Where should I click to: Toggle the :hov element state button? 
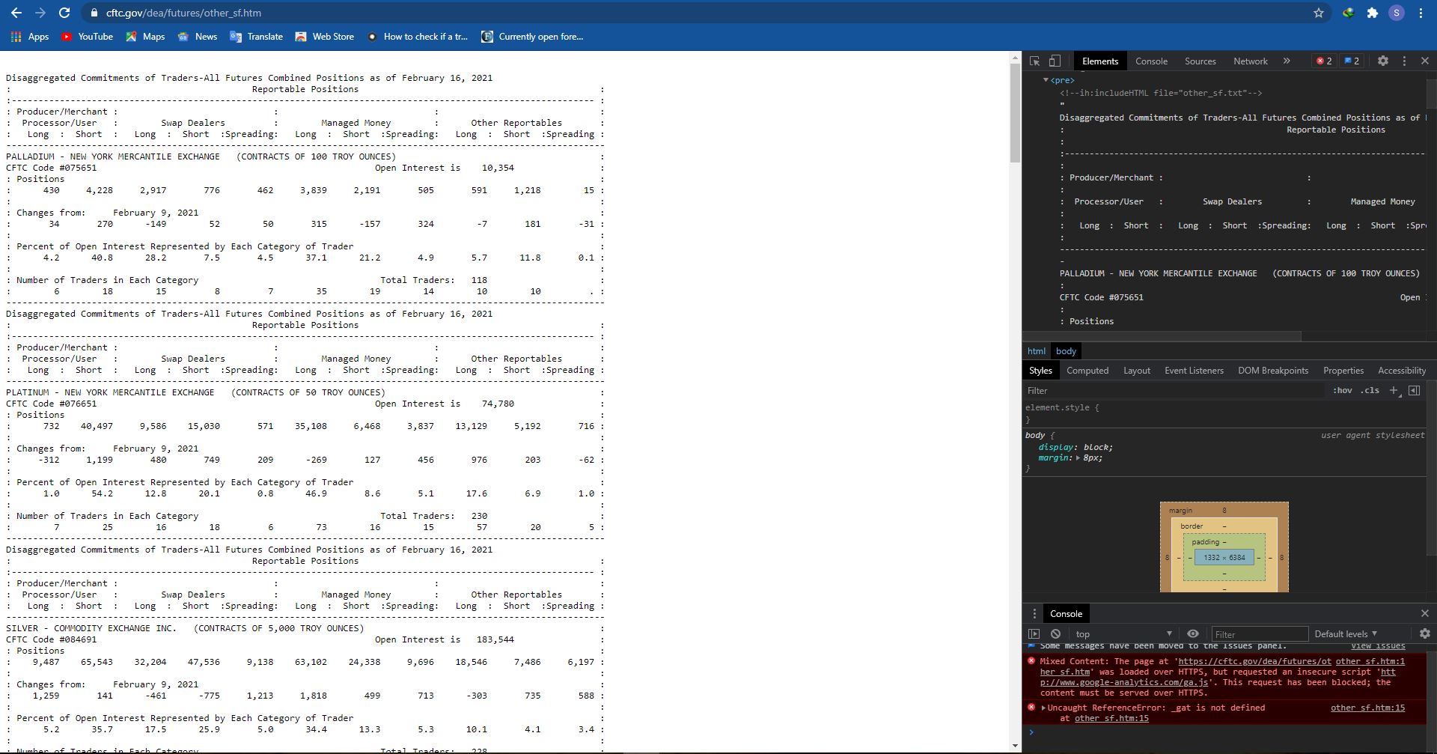[x=1343, y=390]
